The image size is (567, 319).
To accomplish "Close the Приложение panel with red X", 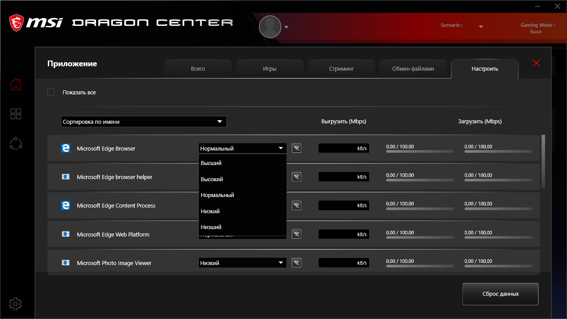I will coord(536,63).
